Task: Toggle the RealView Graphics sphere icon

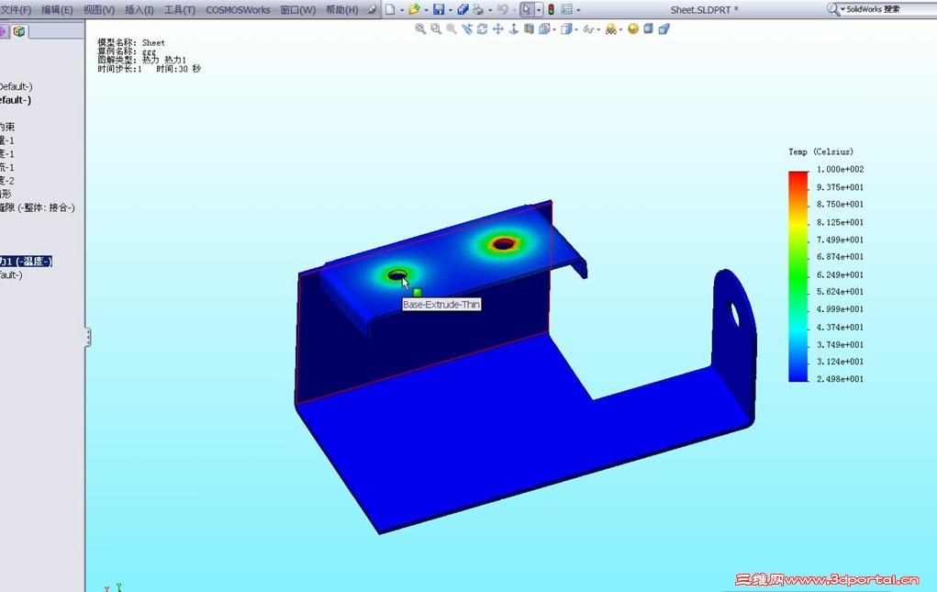Action: 633,28
